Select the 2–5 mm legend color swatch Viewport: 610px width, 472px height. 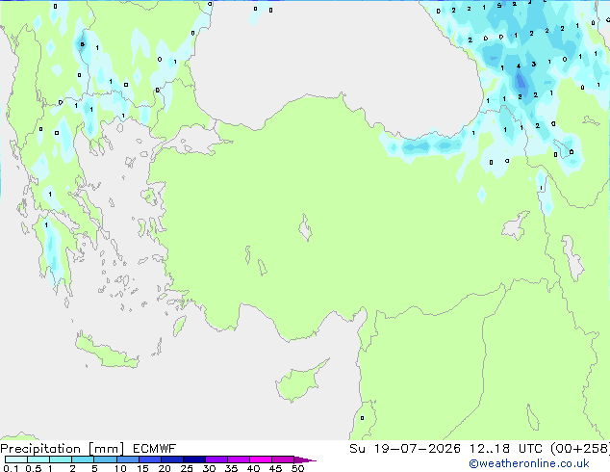pos(83,459)
